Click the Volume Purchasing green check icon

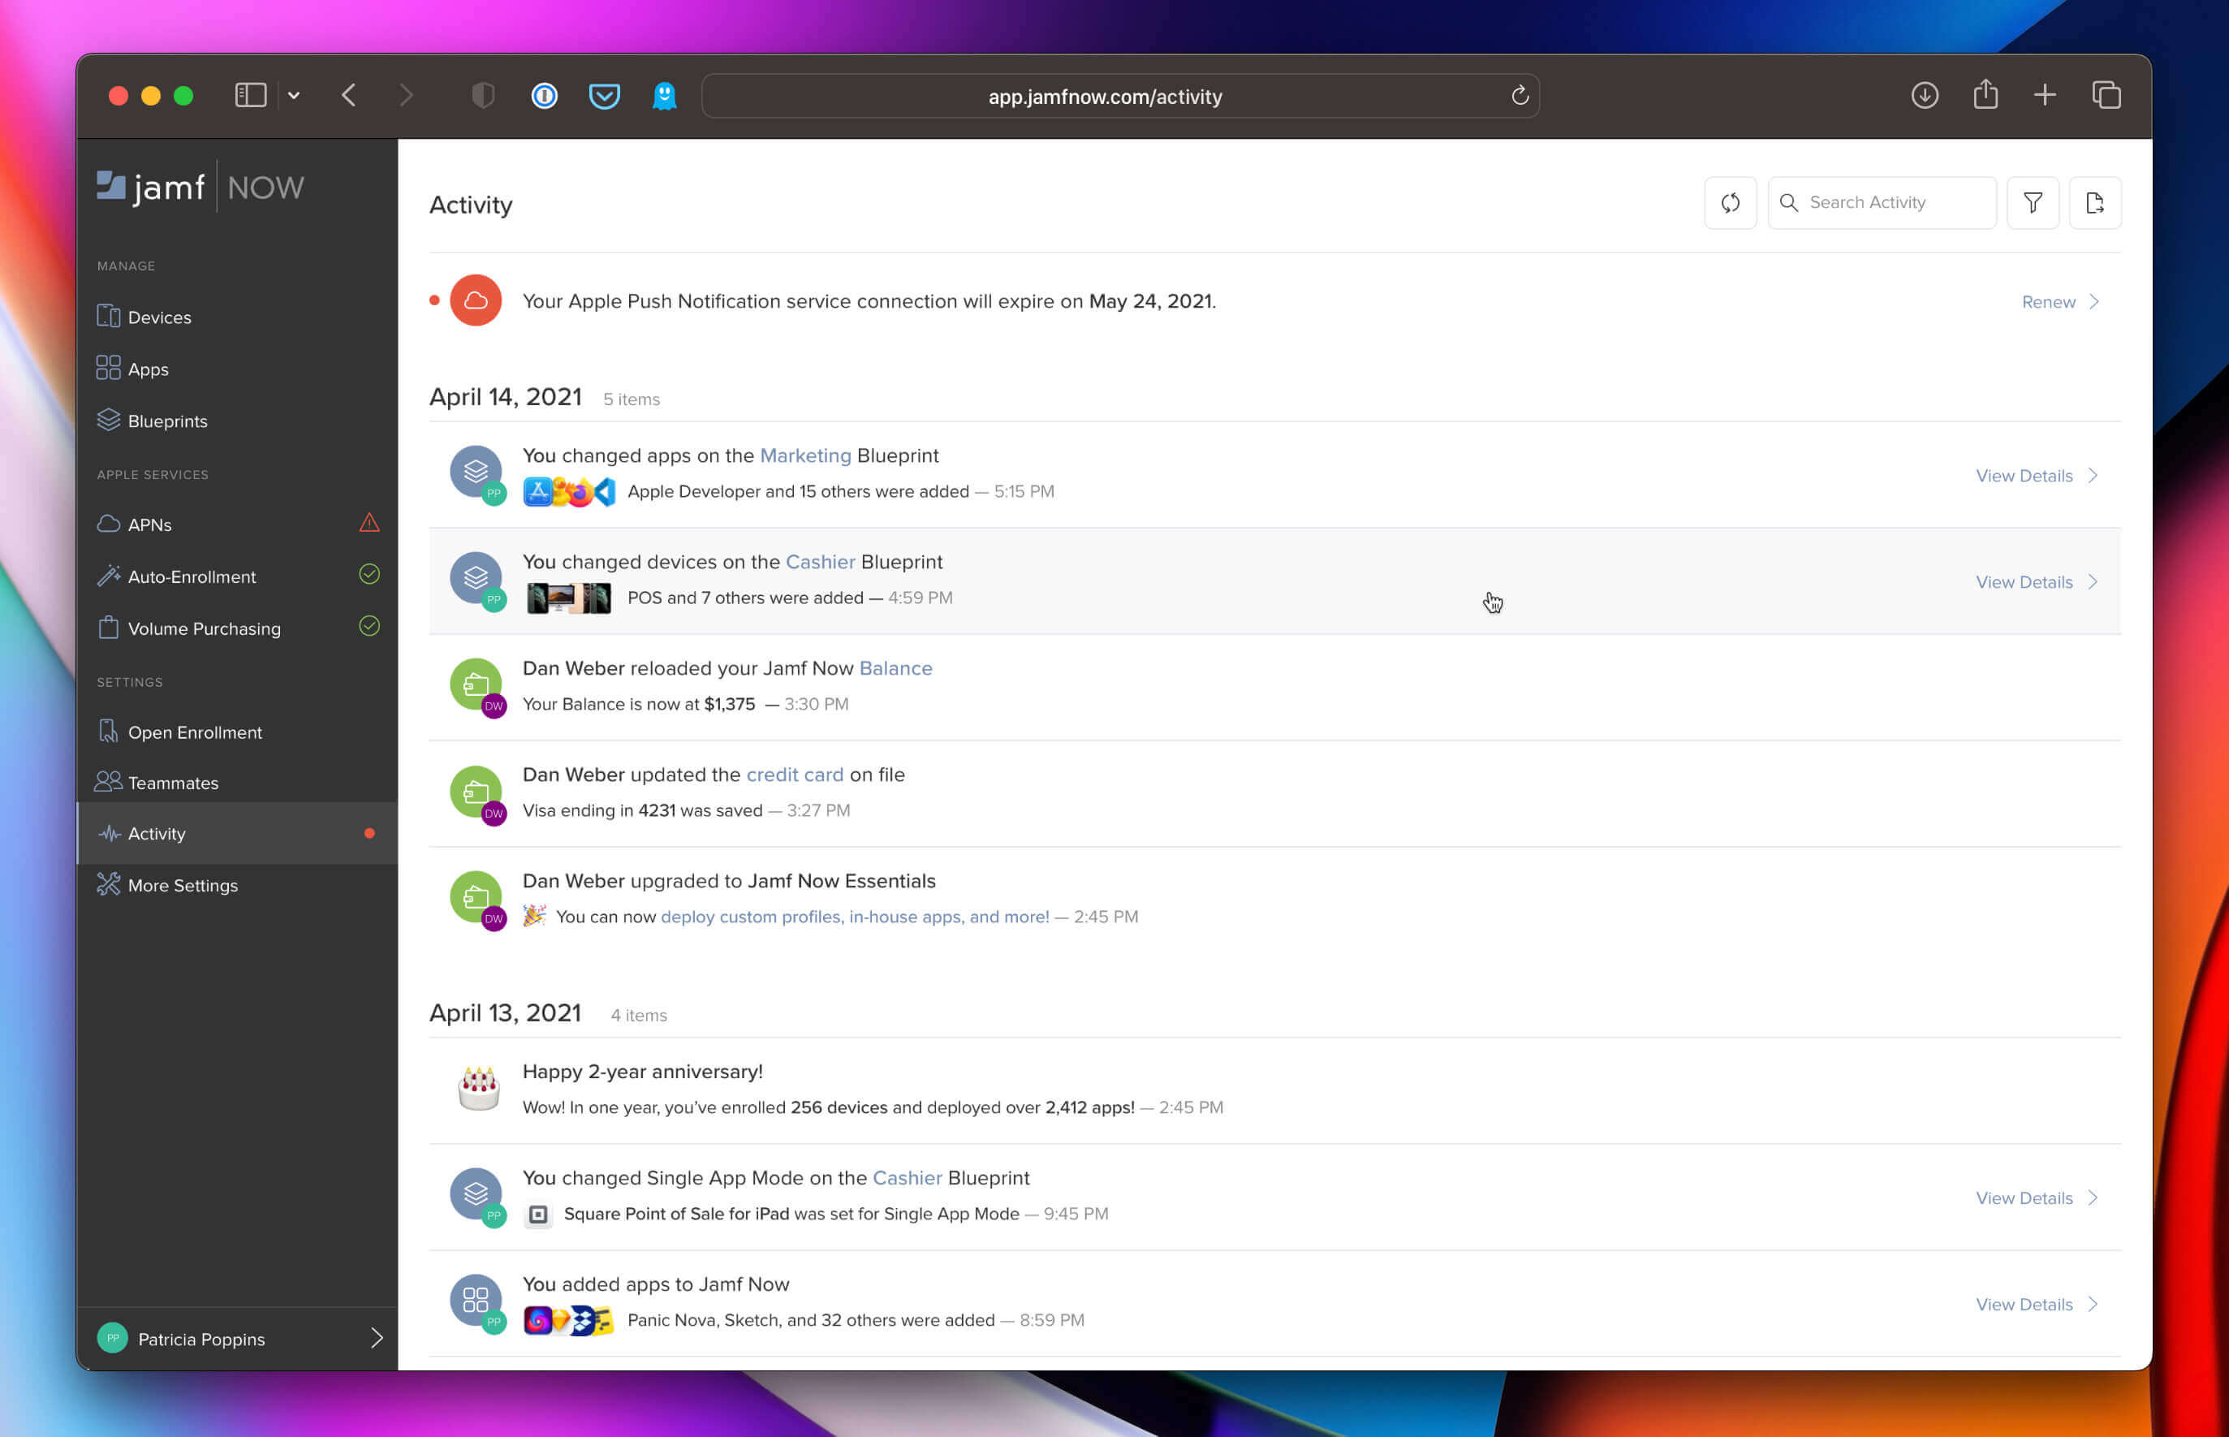(x=369, y=626)
